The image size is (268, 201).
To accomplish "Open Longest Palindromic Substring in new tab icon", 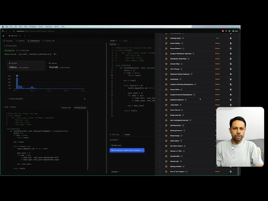I will pos(193,54).
